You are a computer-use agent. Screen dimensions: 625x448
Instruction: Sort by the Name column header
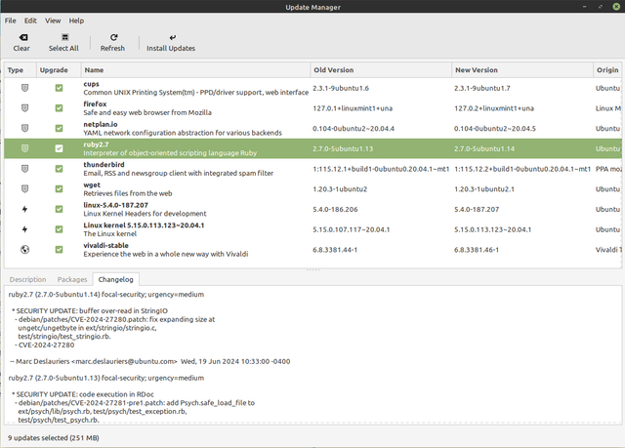[x=195, y=70]
